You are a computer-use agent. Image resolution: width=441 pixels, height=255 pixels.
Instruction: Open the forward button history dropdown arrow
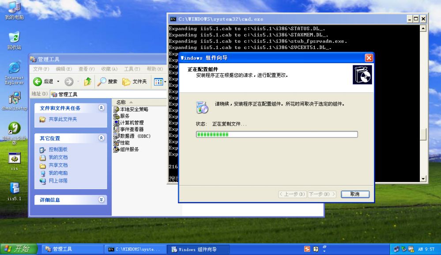coord(78,82)
